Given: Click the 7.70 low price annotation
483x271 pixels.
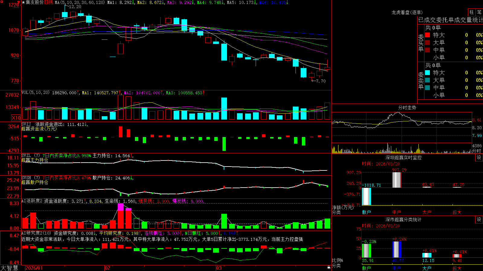Looking at the screenshot, I should click(321, 81).
